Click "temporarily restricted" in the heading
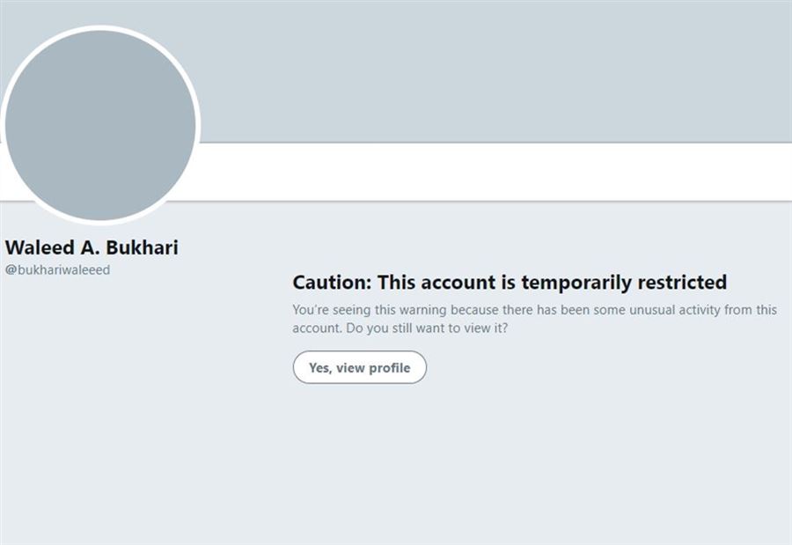This screenshot has height=545, width=792. [624, 282]
